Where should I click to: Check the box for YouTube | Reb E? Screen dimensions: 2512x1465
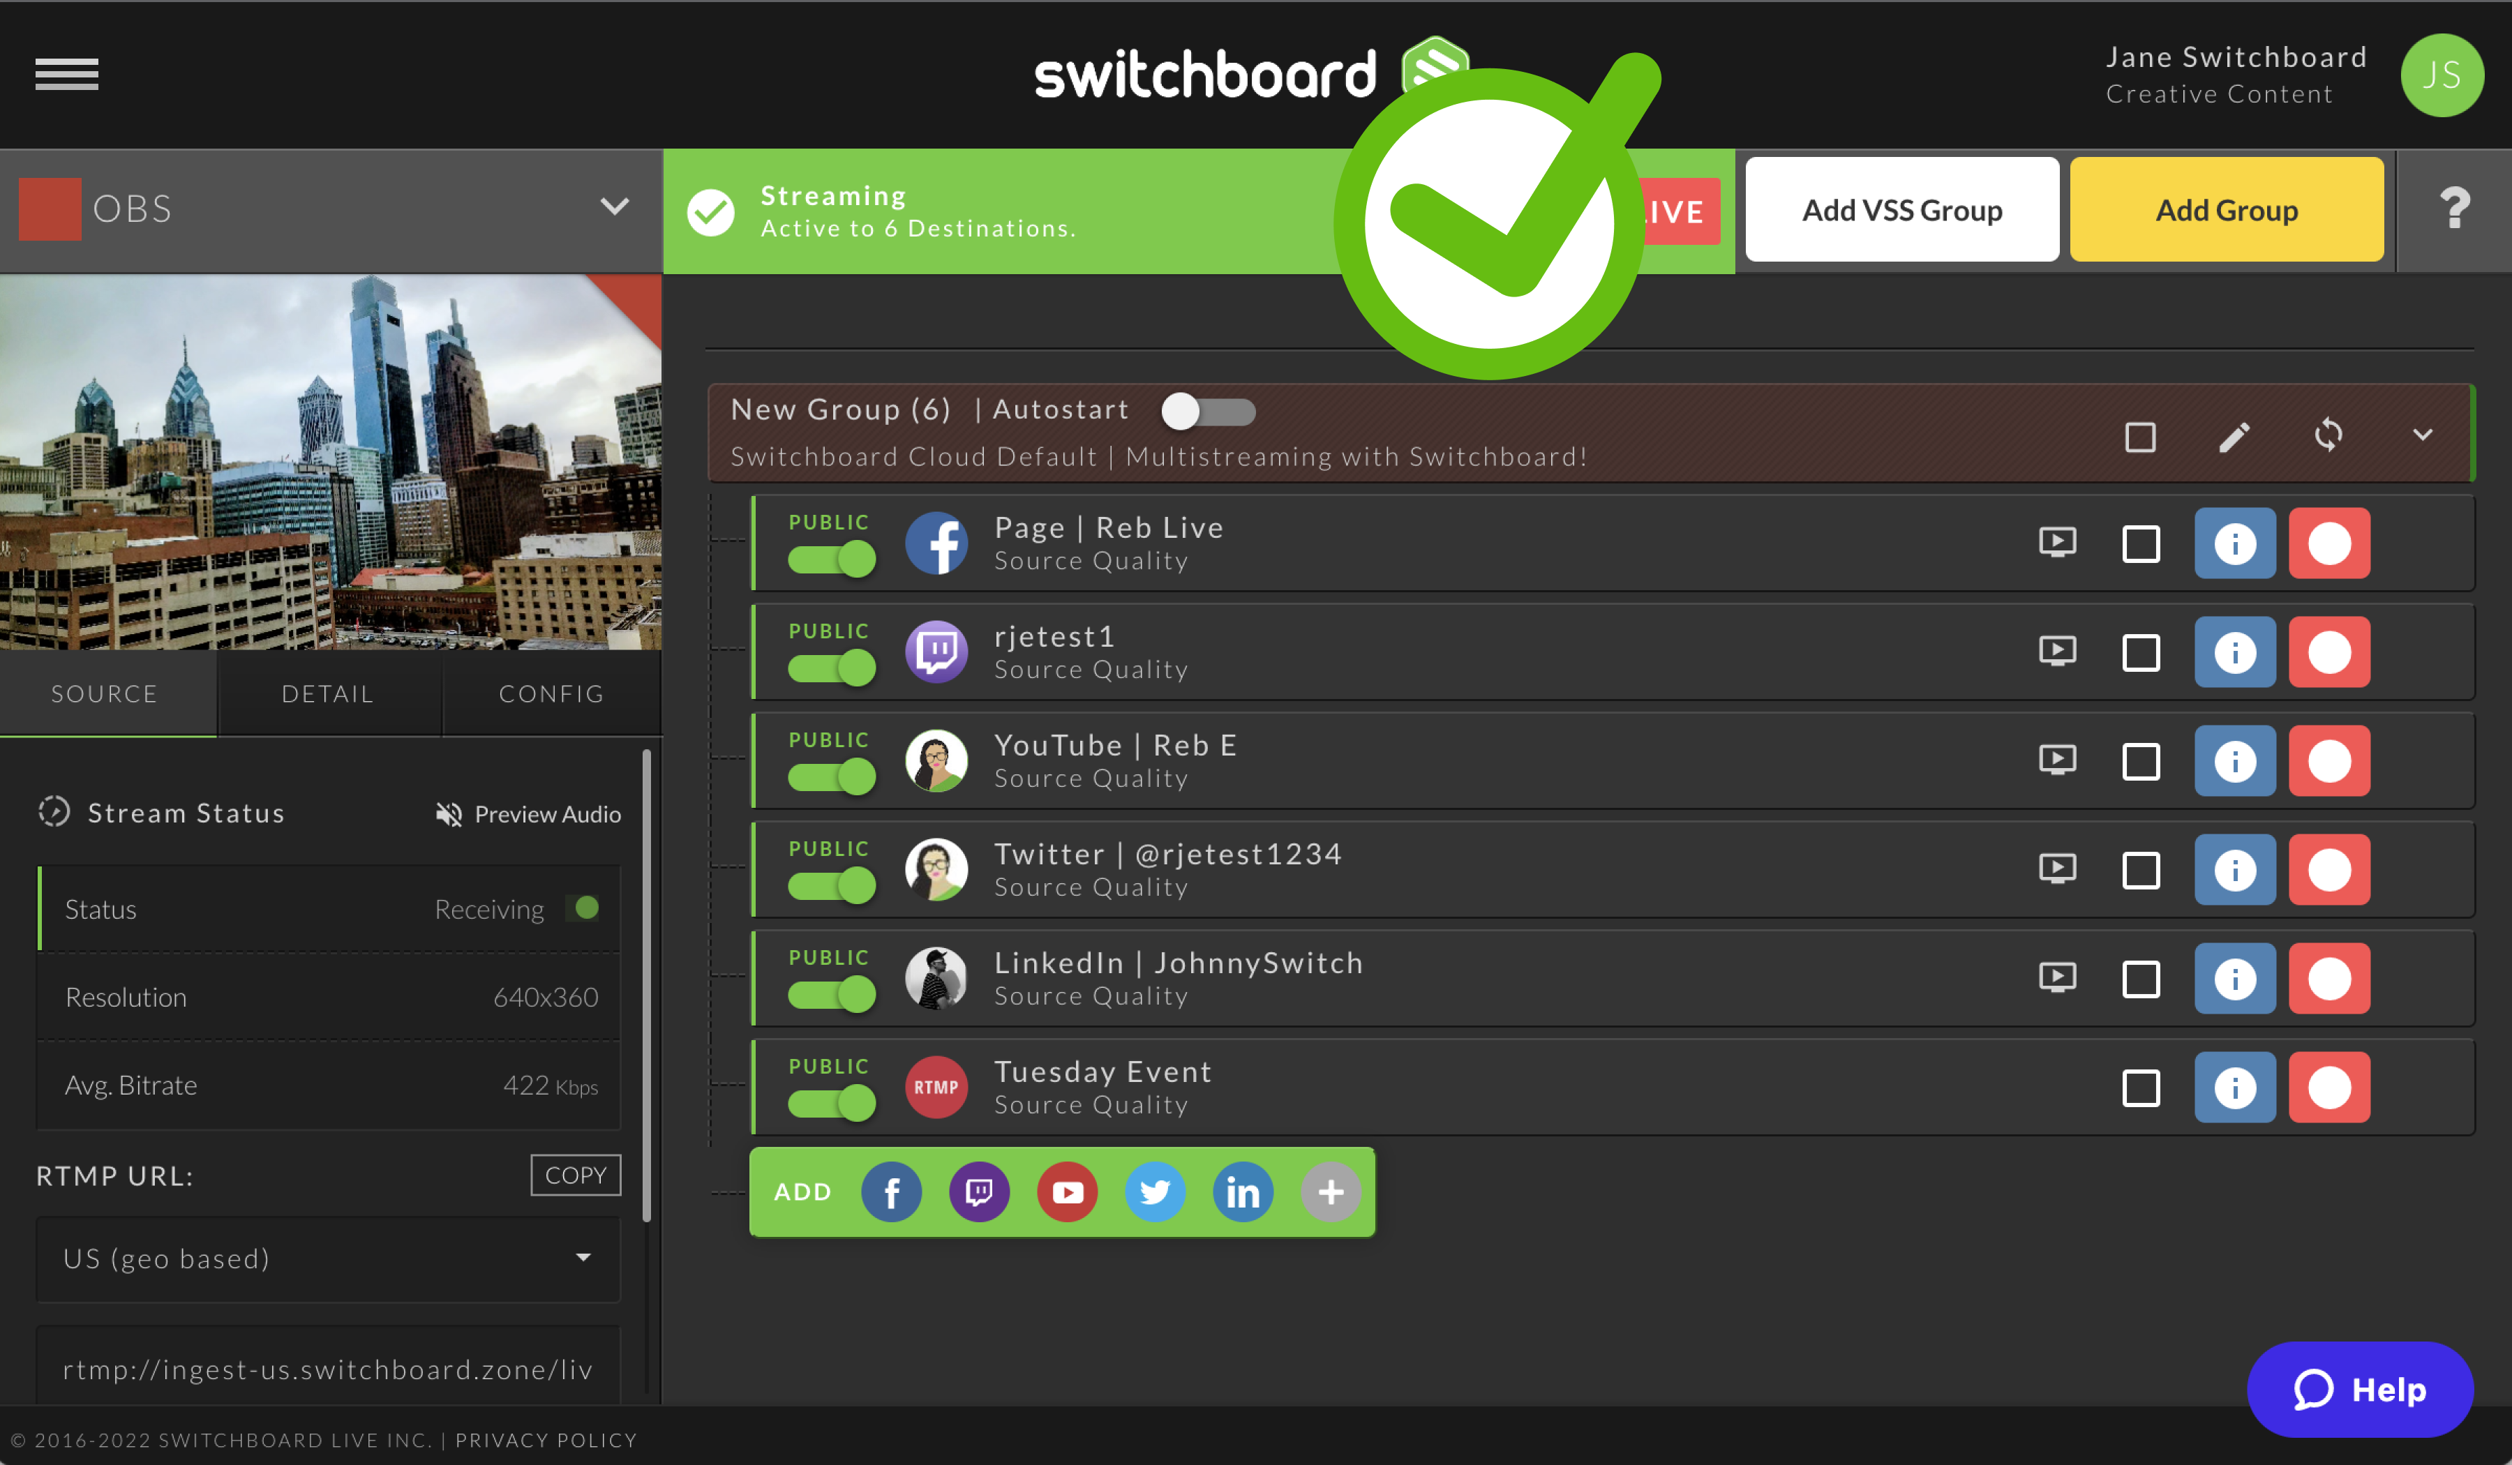tap(2140, 761)
